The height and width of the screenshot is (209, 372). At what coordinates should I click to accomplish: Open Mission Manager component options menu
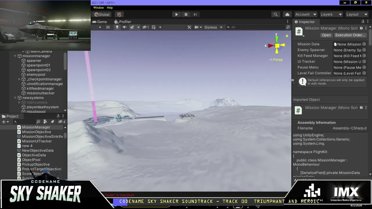click(366, 28)
